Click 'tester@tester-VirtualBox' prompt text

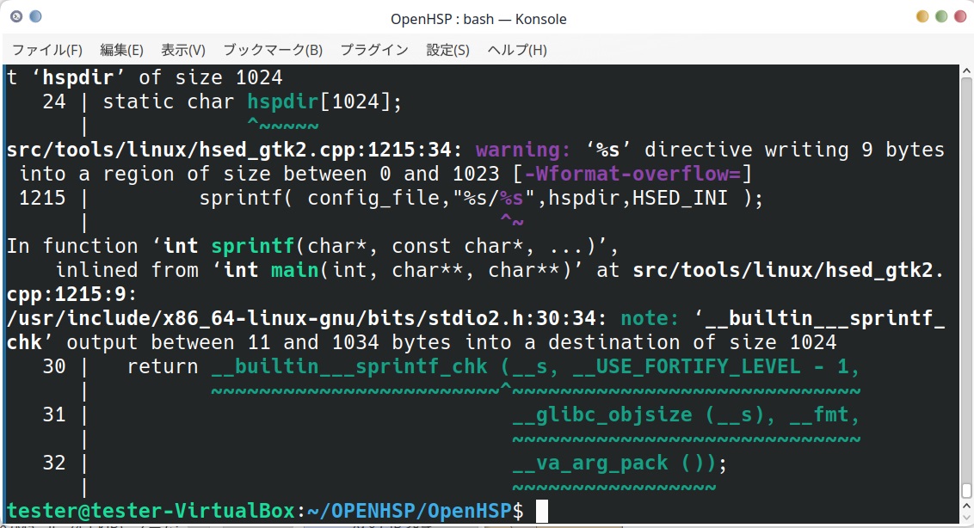point(151,511)
